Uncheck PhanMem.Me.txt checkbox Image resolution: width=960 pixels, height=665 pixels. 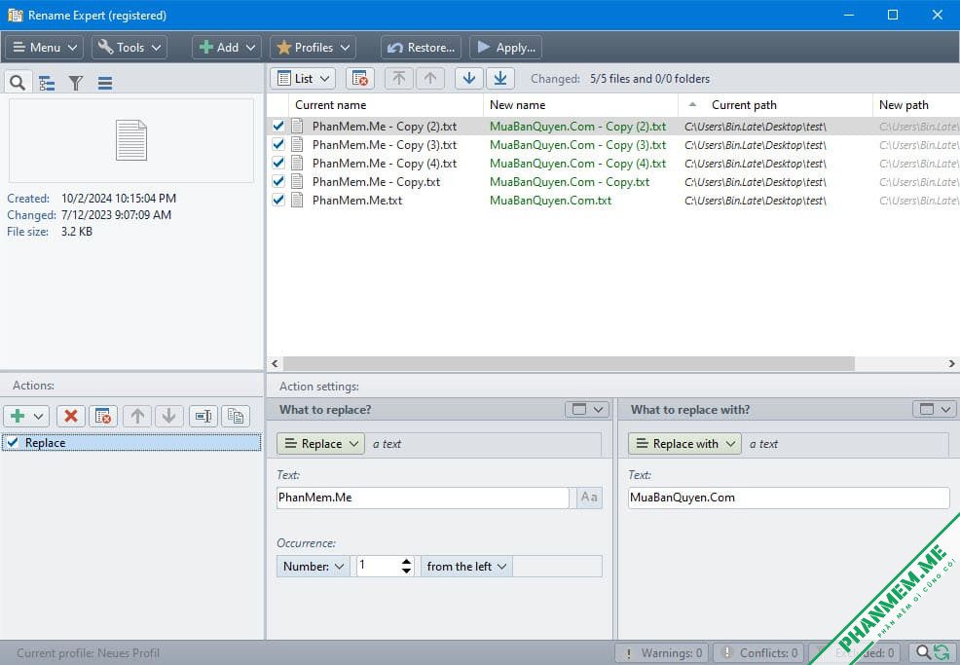tap(278, 200)
